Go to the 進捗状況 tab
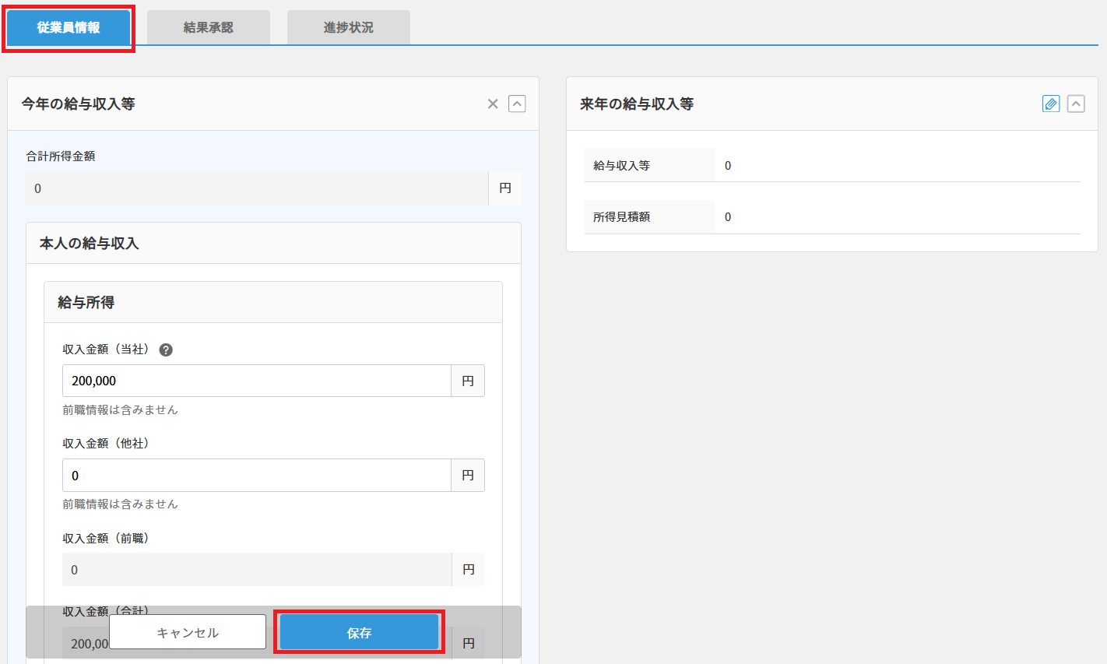1107x664 pixels. coord(349,28)
